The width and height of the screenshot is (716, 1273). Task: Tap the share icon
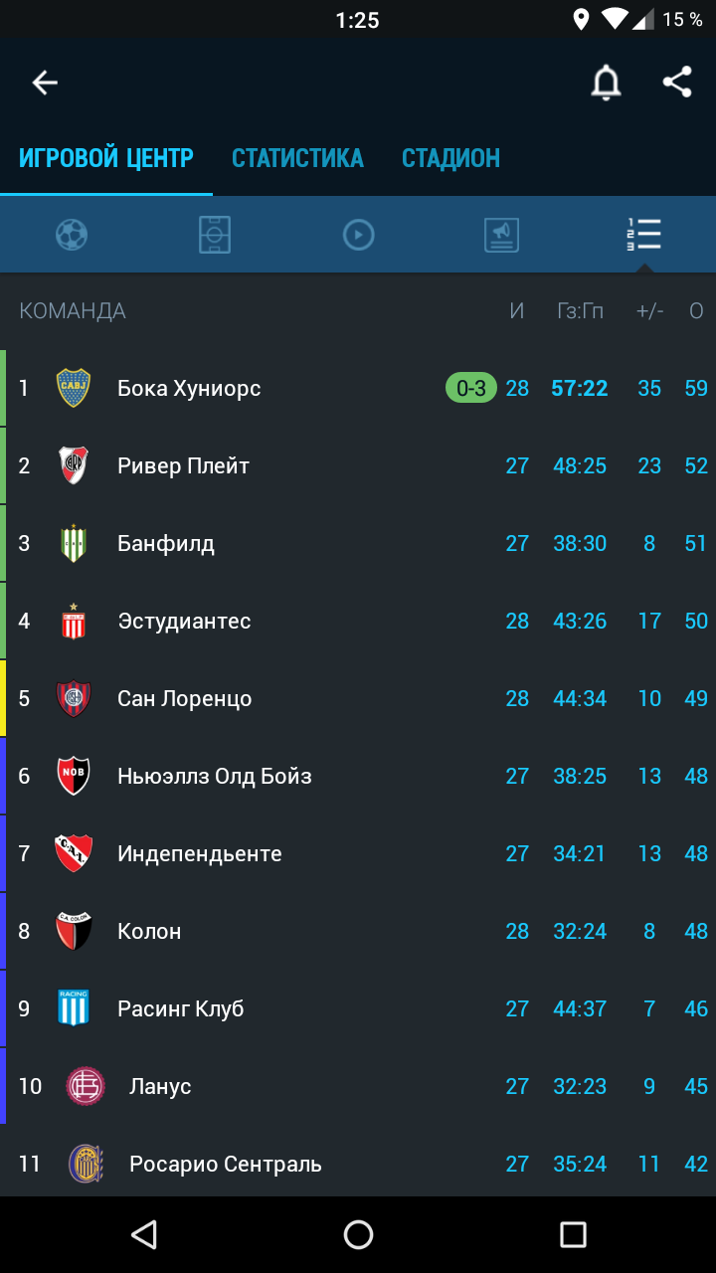(677, 82)
